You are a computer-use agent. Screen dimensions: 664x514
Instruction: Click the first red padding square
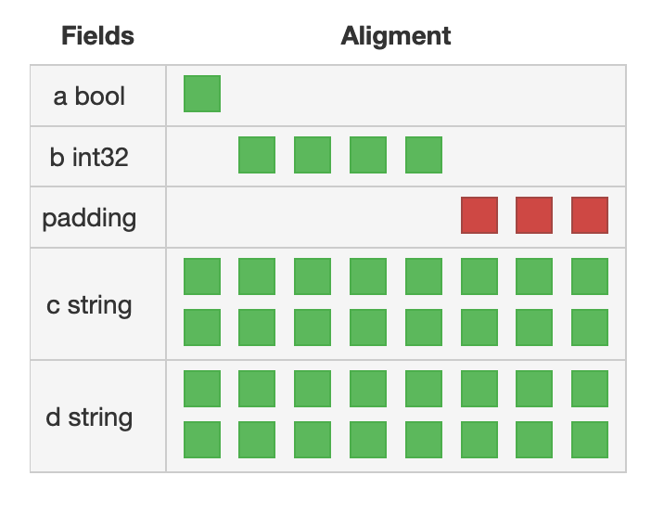coord(479,215)
